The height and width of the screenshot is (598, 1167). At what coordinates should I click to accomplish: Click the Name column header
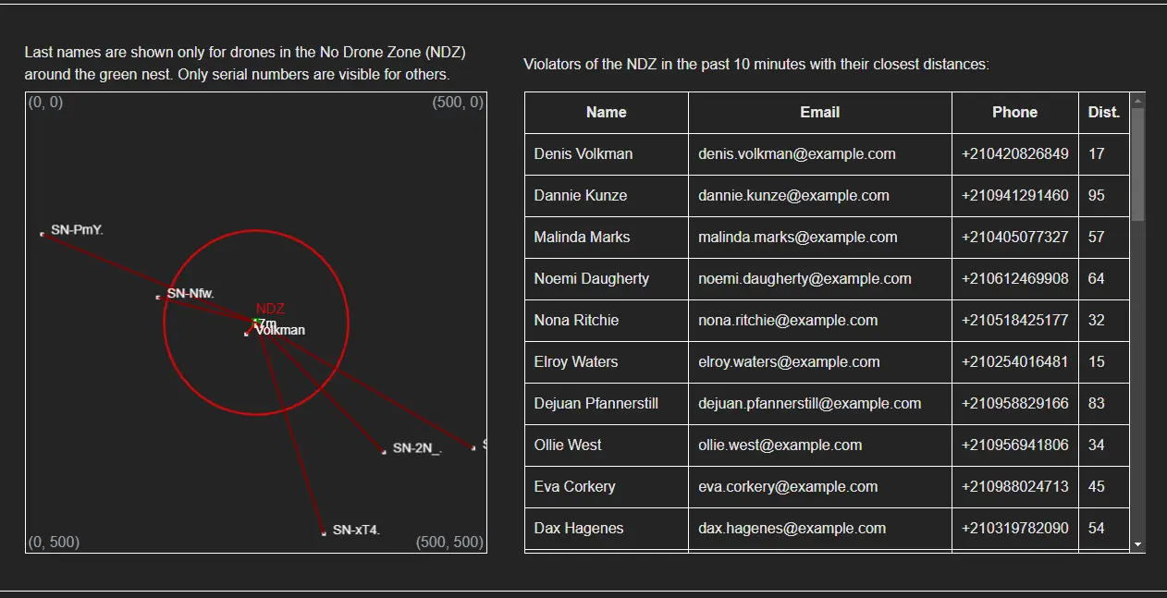click(x=606, y=112)
